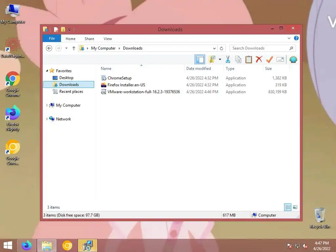The height and width of the screenshot is (252, 336).
Task: Open the folder options dropdown arrow
Action: coord(220,59)
